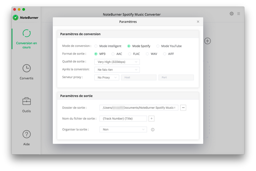The height and width of the screenshot is (171, 256).
Task: Open the Convertis history clock icon
Action: 27,68
